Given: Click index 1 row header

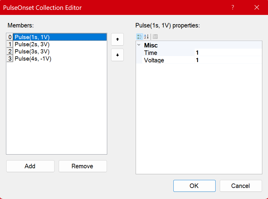Looking at the screenshot, I should (10, 44).
